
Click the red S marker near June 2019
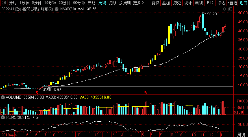point(37,92)
